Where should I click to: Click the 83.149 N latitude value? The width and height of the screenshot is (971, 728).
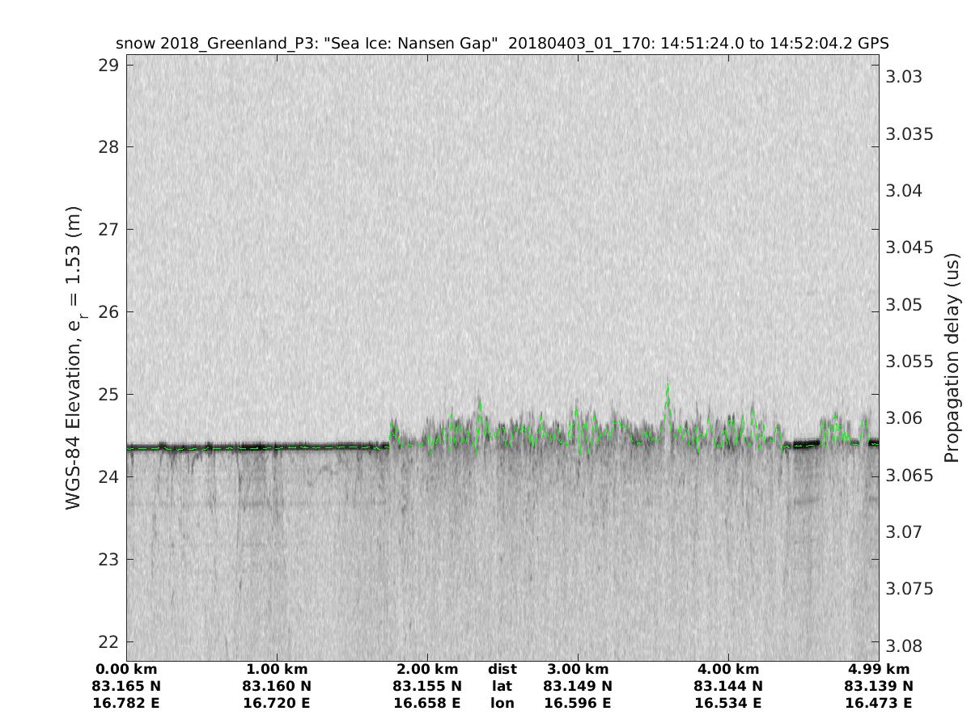[x=578, y=687]
